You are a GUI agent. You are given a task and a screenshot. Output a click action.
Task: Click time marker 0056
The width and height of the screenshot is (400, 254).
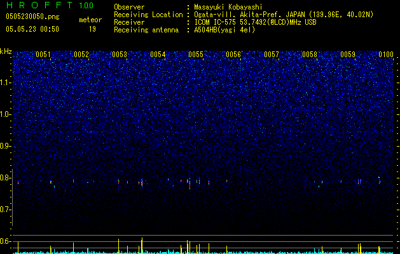(x=233, y=55)
